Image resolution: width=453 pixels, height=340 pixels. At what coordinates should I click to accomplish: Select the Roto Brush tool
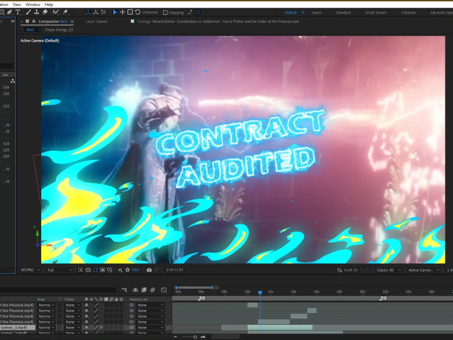(55, 12)
